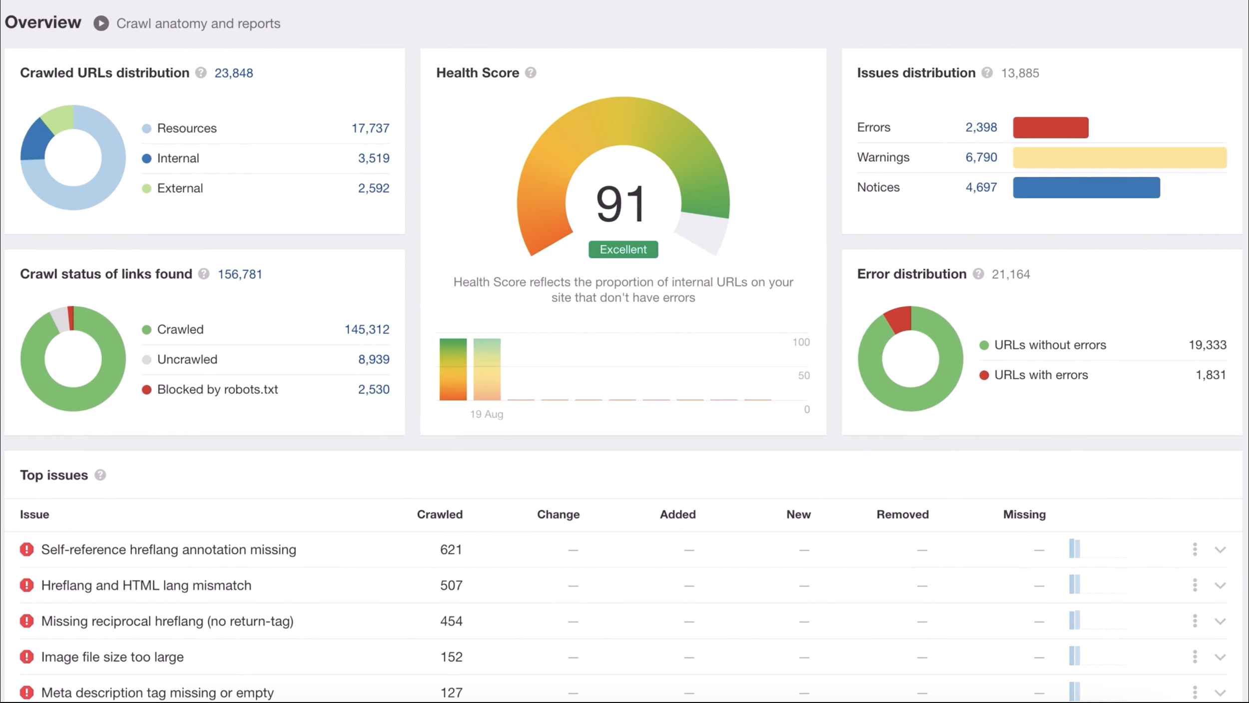Viewport: 1249px width, 703px height.
Task: Click the Crawled column header in Top issues
Action: pos(439,514)
